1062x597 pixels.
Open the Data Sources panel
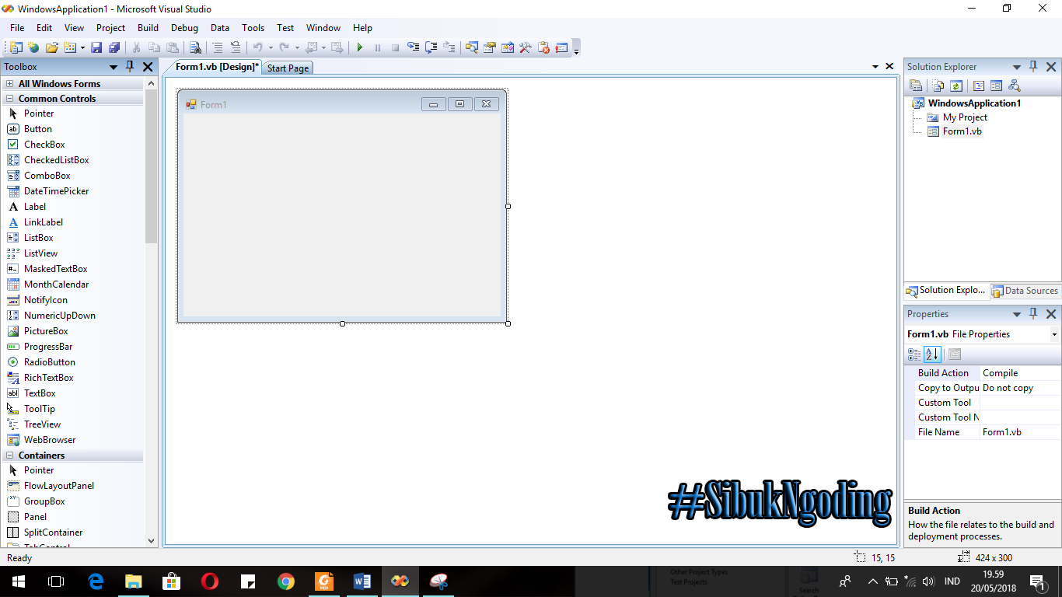pos(1025,290)
